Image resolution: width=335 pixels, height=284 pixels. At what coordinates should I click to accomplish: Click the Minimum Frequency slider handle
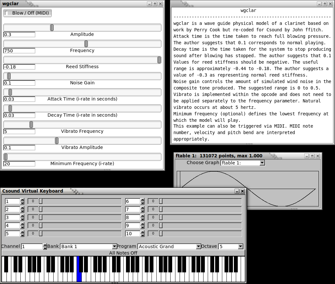point(6,157)
